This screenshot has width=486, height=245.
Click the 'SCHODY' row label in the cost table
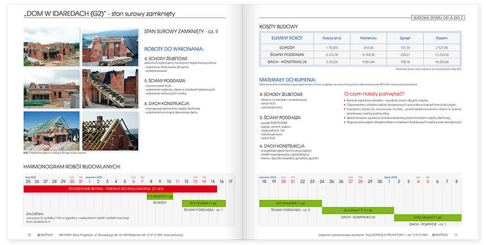[287, 48]
